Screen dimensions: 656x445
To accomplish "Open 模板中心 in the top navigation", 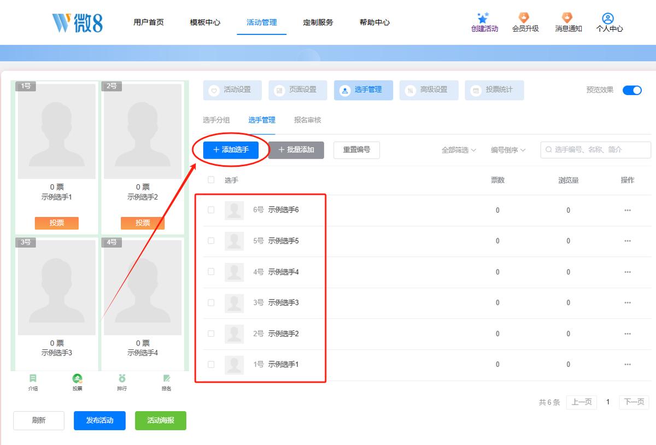I will [205, 22].
